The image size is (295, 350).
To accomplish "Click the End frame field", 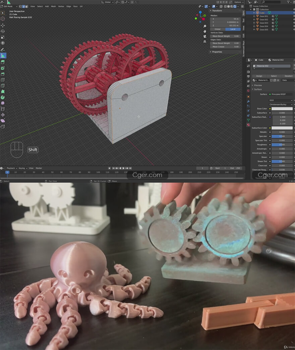I will [x=235, y=168].
